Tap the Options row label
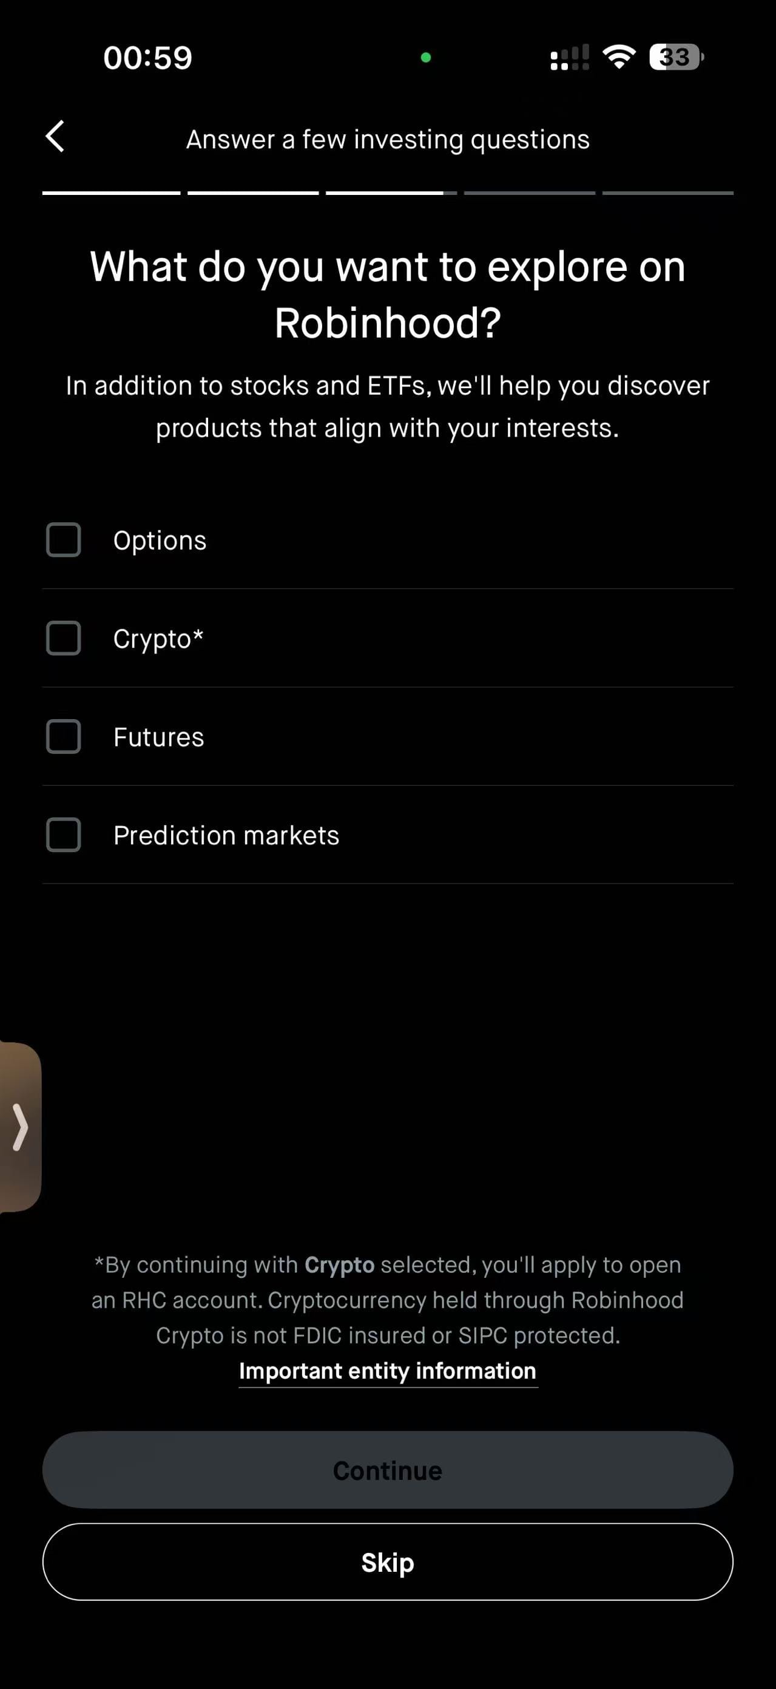Viewport: 776px width, 1689px height. click(x=160, y=541)
